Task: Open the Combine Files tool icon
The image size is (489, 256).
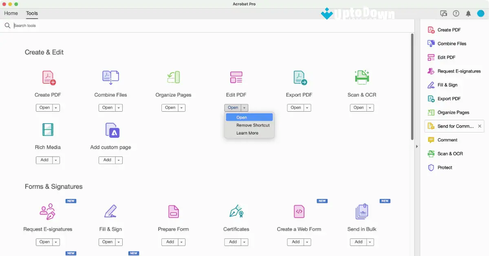Action: click(x=110, y=77)
